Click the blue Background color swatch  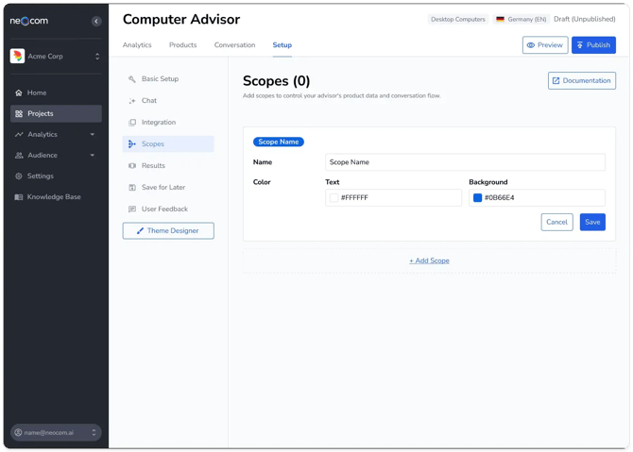[477, 198]
